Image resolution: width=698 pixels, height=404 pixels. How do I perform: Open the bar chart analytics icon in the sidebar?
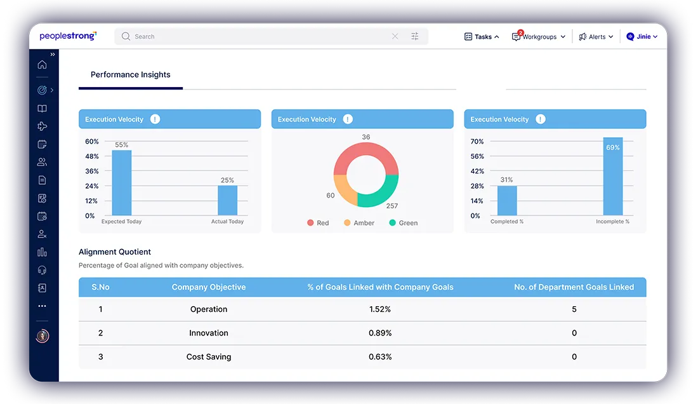[42, 252]
